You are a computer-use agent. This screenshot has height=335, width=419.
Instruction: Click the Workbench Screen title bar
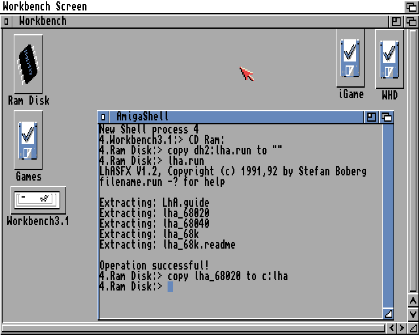[x=196, y=7]
